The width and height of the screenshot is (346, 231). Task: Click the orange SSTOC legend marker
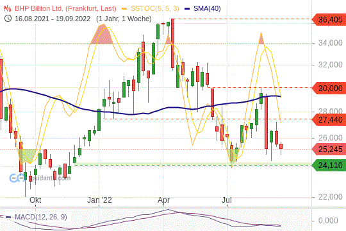[124, 9]
